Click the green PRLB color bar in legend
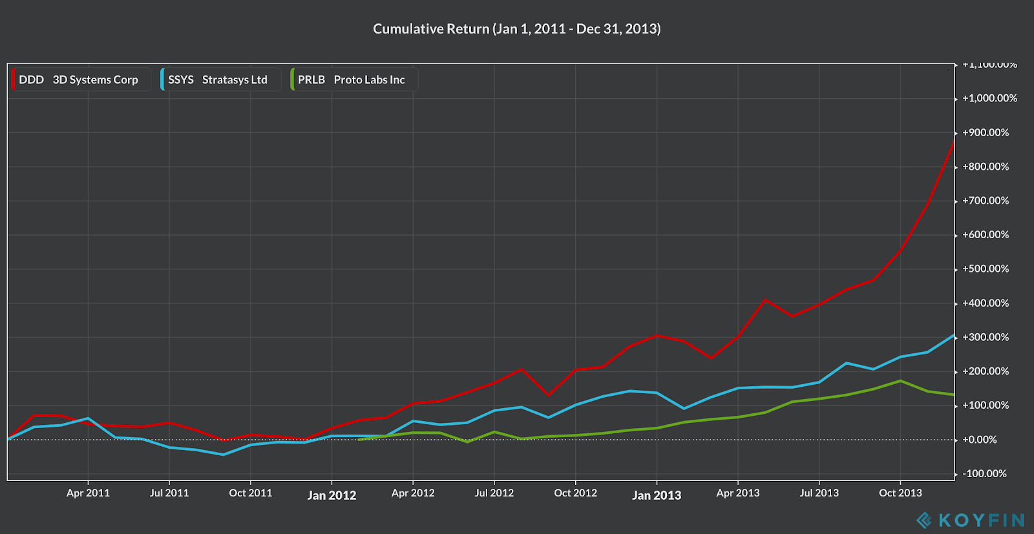 (x=292, y=79)
